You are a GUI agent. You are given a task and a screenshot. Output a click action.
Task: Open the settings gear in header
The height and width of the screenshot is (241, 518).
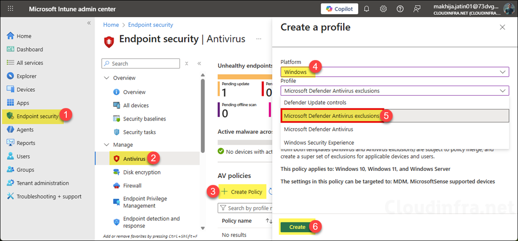[x=383, y=9]
